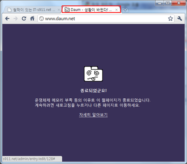The height and width of the screenshot is (164, 187).
Task: Click the 종료되었군요! heading text
Action: point(93,91)
